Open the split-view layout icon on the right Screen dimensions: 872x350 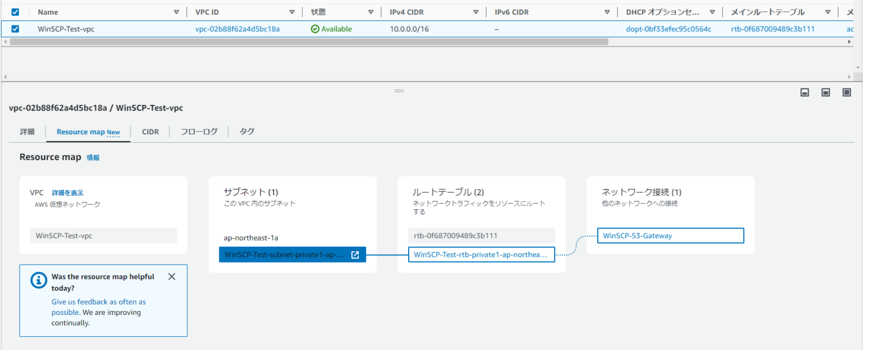[x=804, y=92]
